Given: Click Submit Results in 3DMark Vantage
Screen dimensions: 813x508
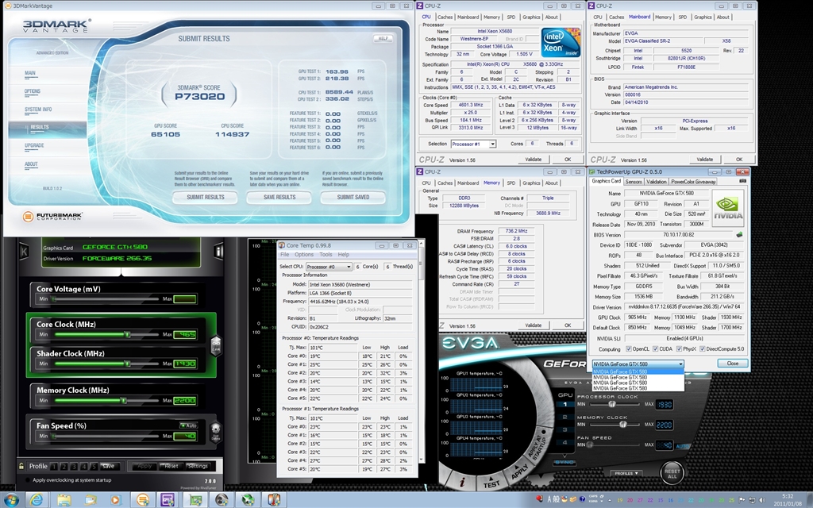Looking at the screenshot, I should 206,197.
